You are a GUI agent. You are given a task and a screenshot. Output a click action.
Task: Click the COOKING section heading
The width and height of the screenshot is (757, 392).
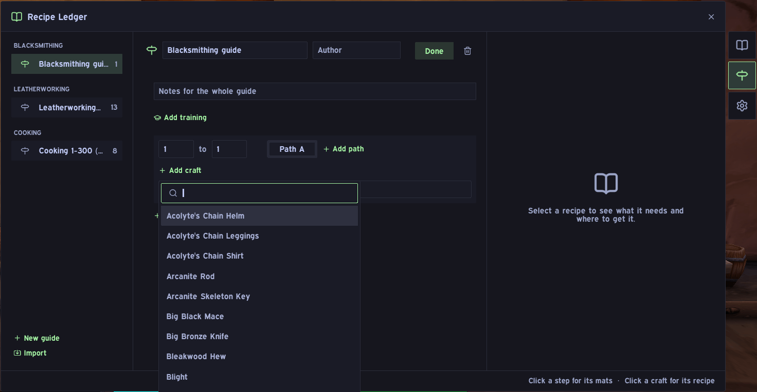coord(27,133)
